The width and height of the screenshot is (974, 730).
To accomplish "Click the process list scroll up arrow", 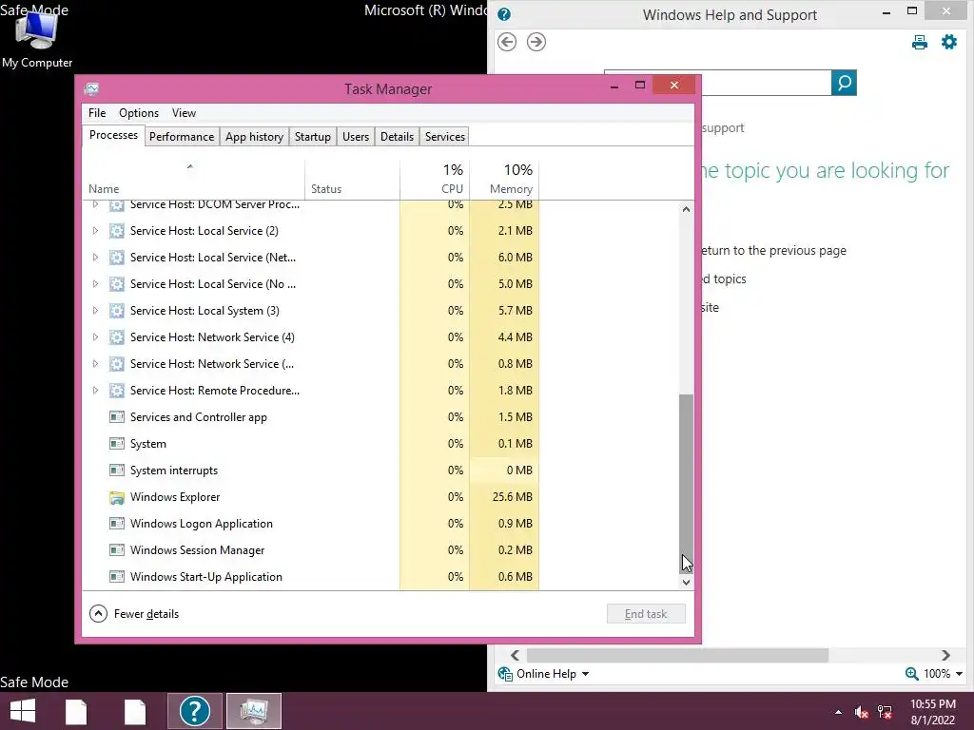I will pyautogui.click(x=686, y=209).
